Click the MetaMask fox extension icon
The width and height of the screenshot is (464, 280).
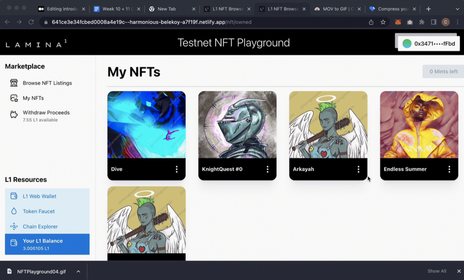coord(398,22)
